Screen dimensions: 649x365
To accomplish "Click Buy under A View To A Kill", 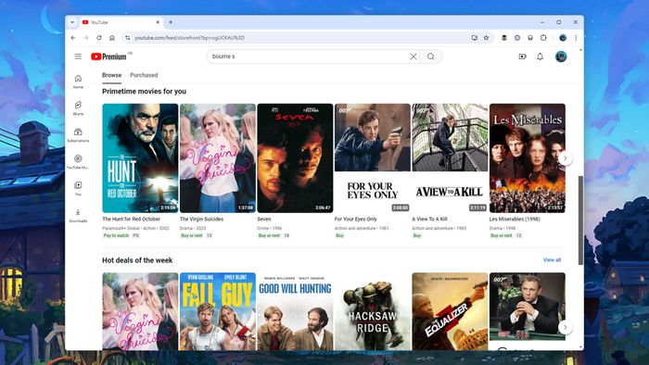I will point(417,235).
